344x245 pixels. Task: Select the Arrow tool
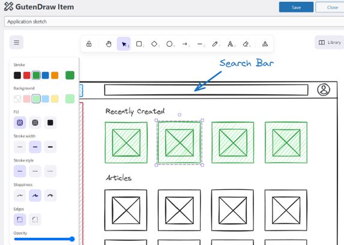(x=185, y=44)
